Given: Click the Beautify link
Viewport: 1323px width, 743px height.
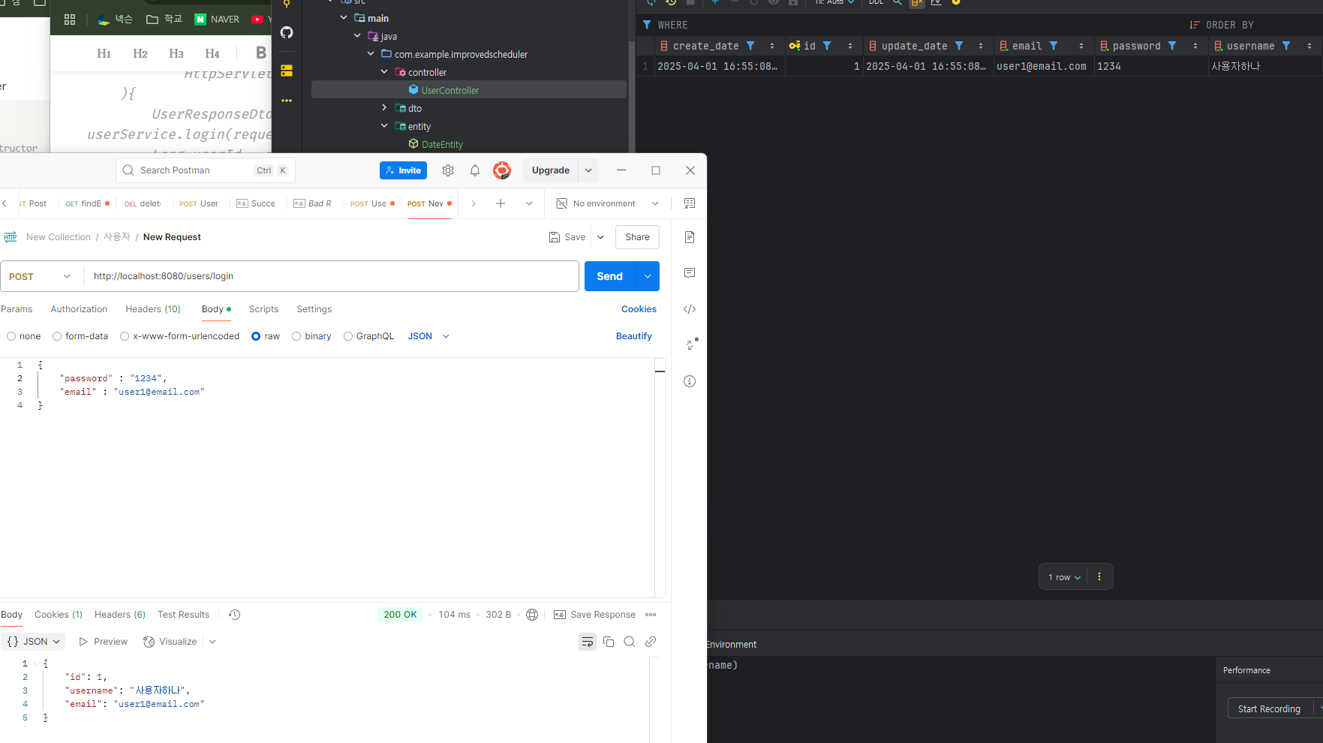Looking at the screenshot, I should tap(634, 336).
